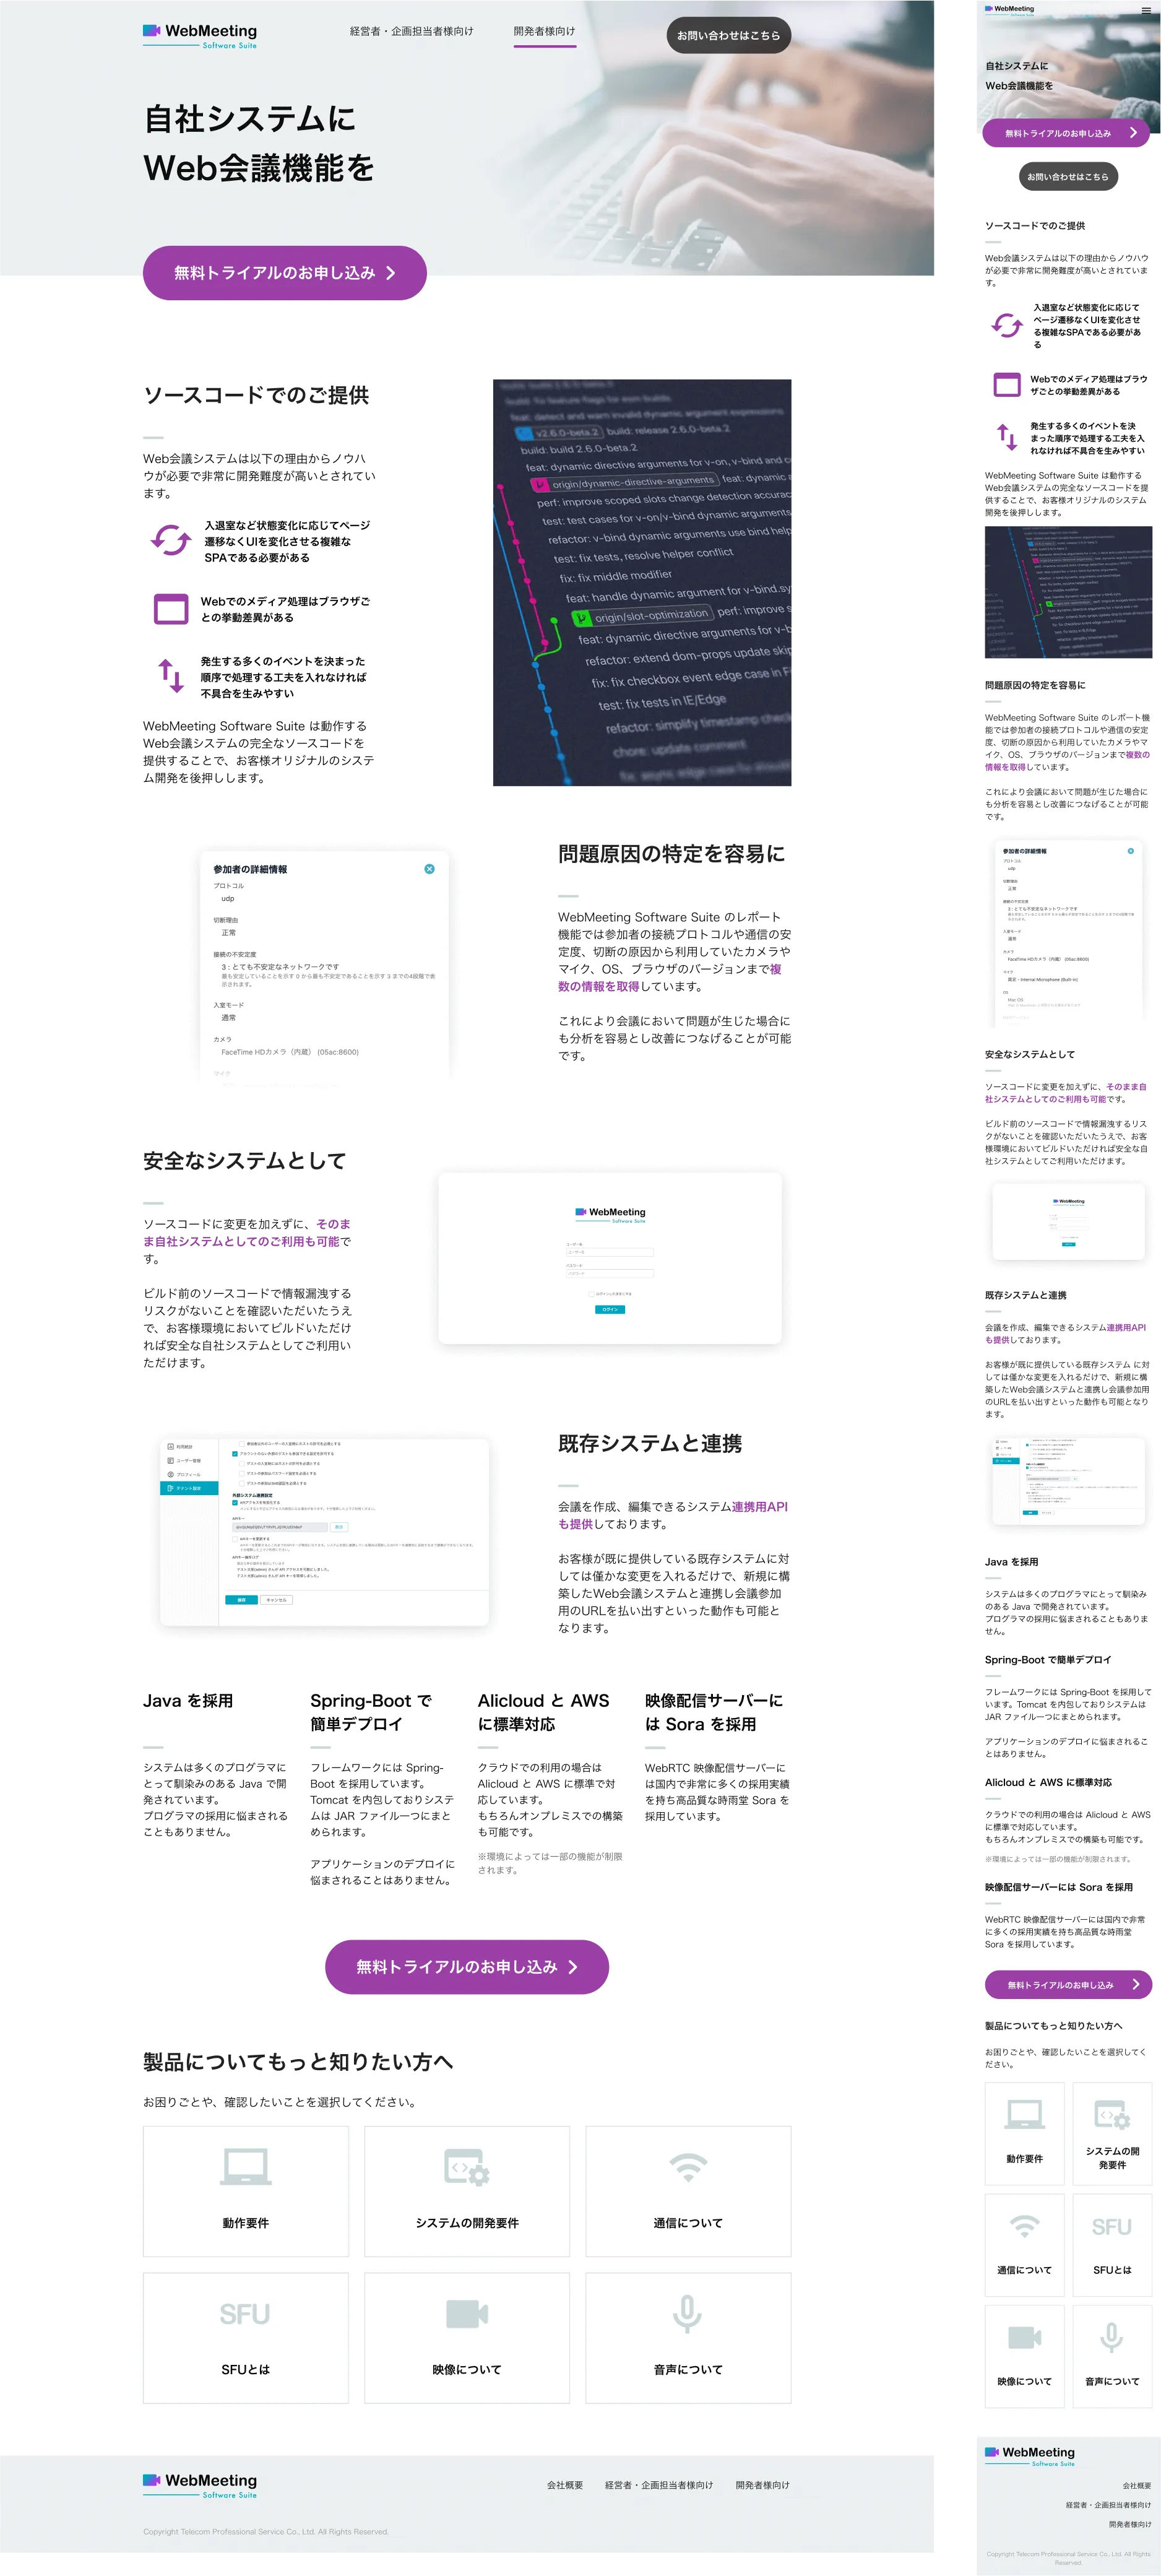The width and height of the screenshot is (1161, 2576).
Task: Uncheck the APIアクセスを有効化する checkbox
Action: click(235, 1503)
